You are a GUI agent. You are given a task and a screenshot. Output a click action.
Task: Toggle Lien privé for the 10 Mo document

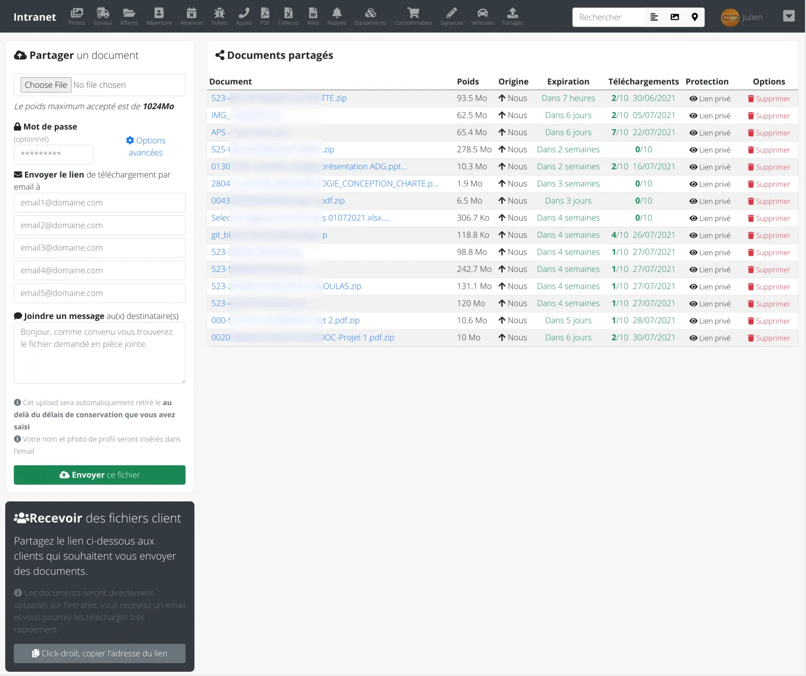[x=710, y=338]
